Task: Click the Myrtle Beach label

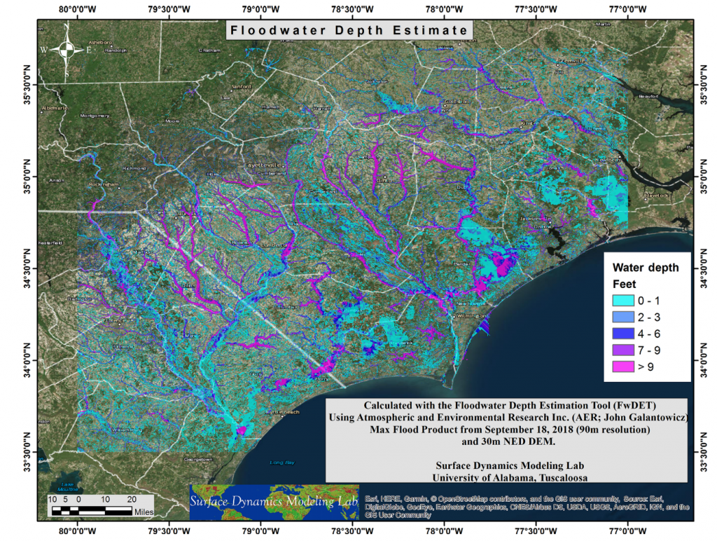Action: click(x=283, y=413)
